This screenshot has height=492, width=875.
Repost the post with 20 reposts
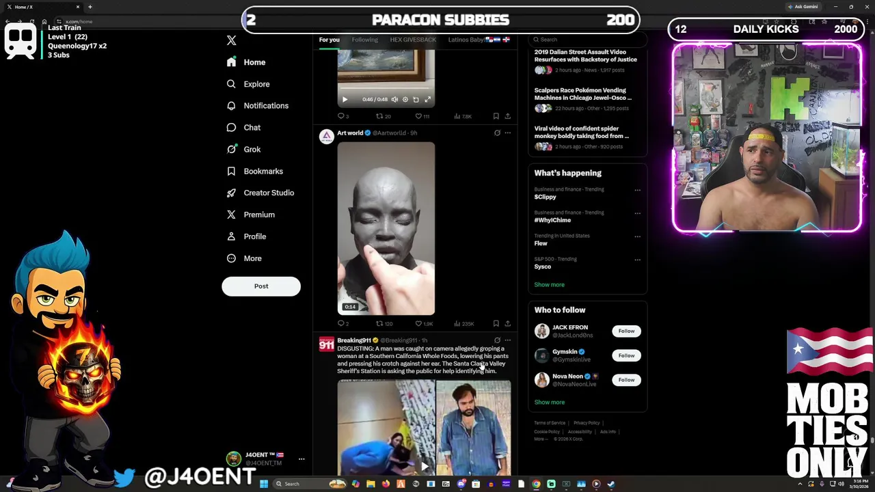pyautogui.click(x=383, y=116)
